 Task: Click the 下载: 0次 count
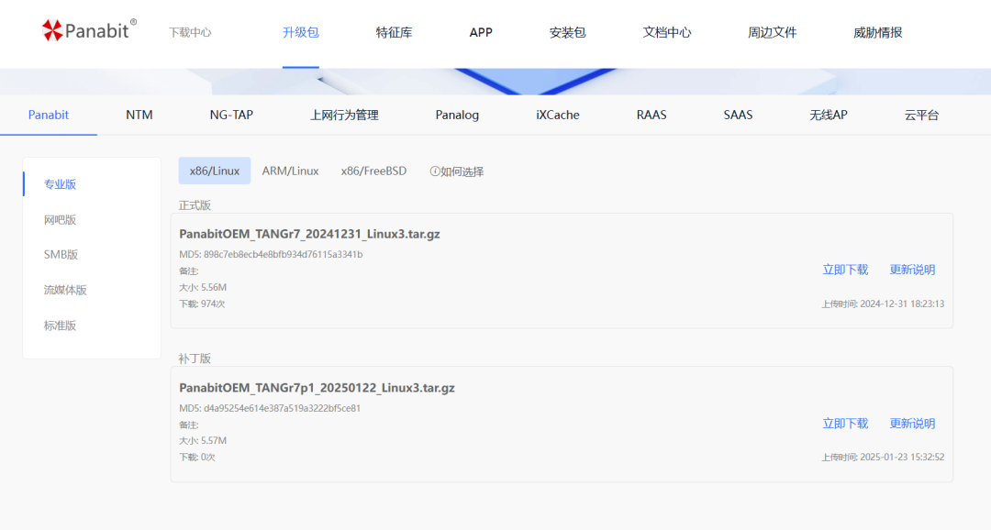coord(197,458)
